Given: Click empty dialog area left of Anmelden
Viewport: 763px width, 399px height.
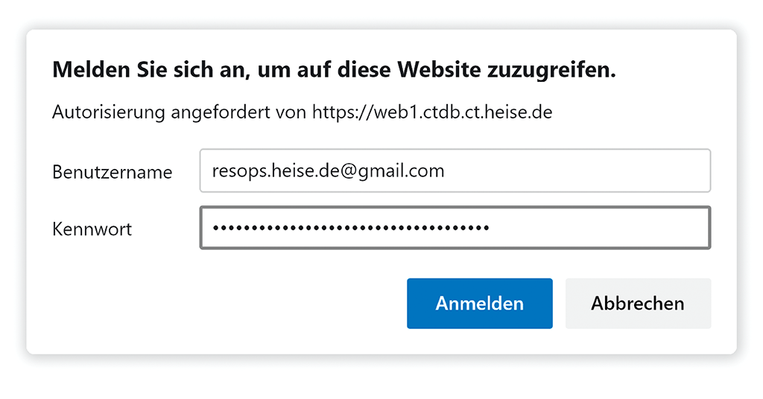Looking at the screenshot, I should (x=224, y=304).
